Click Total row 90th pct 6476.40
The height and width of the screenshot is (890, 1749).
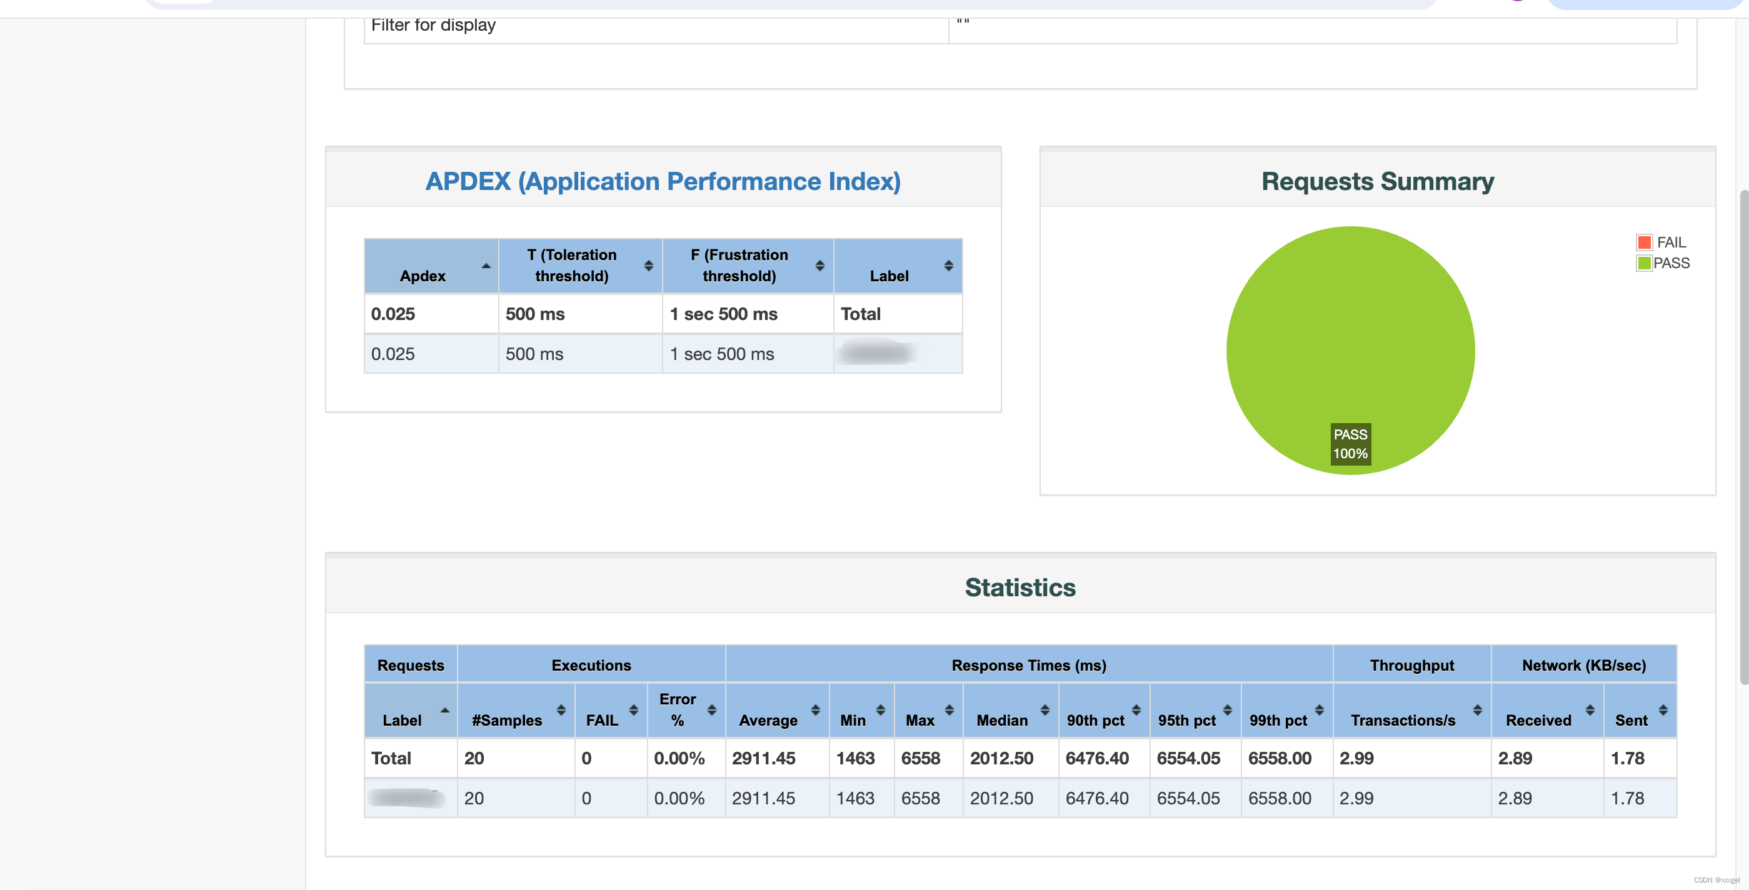point(1097,757)
